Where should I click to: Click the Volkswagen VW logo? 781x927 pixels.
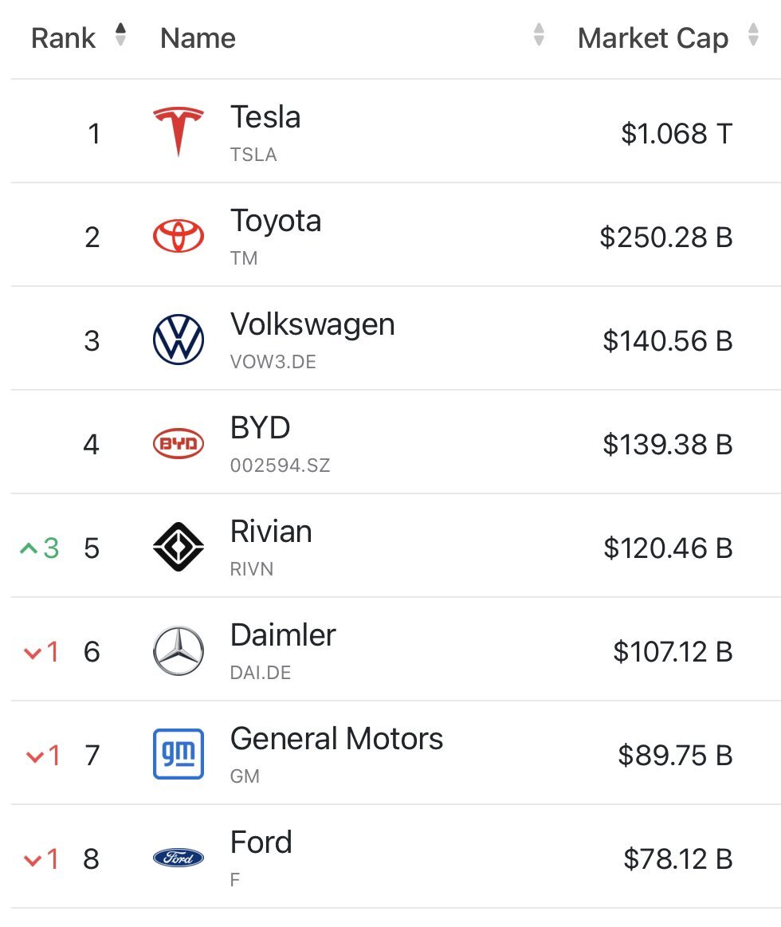(x=178, y=340)
